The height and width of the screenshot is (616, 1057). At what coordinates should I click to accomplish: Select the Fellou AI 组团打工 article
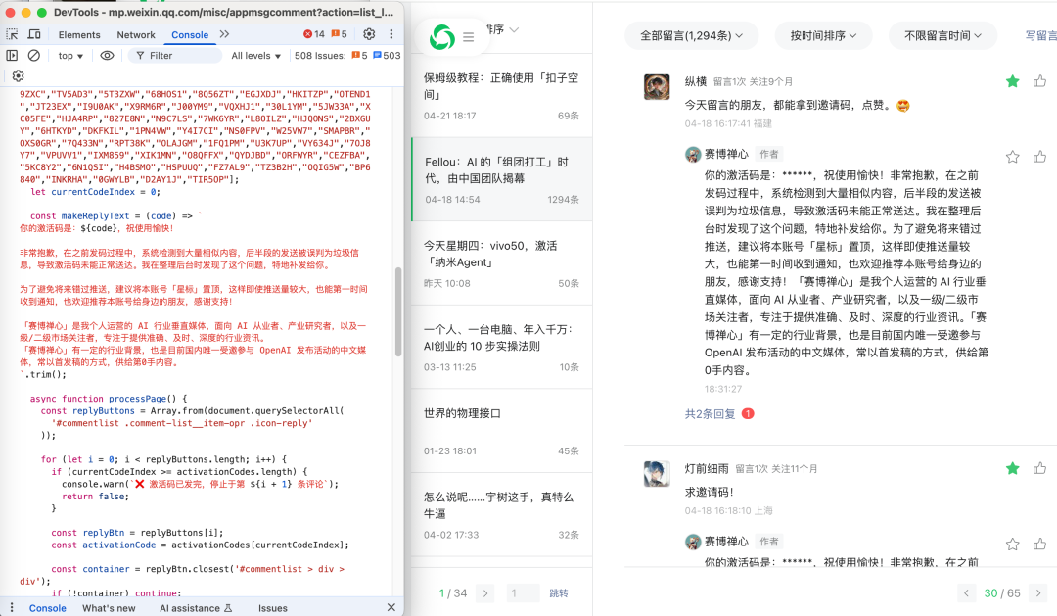(501, 179)
